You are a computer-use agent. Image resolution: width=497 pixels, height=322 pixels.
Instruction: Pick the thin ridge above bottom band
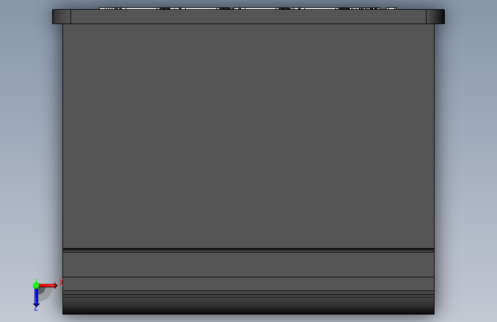249,294
